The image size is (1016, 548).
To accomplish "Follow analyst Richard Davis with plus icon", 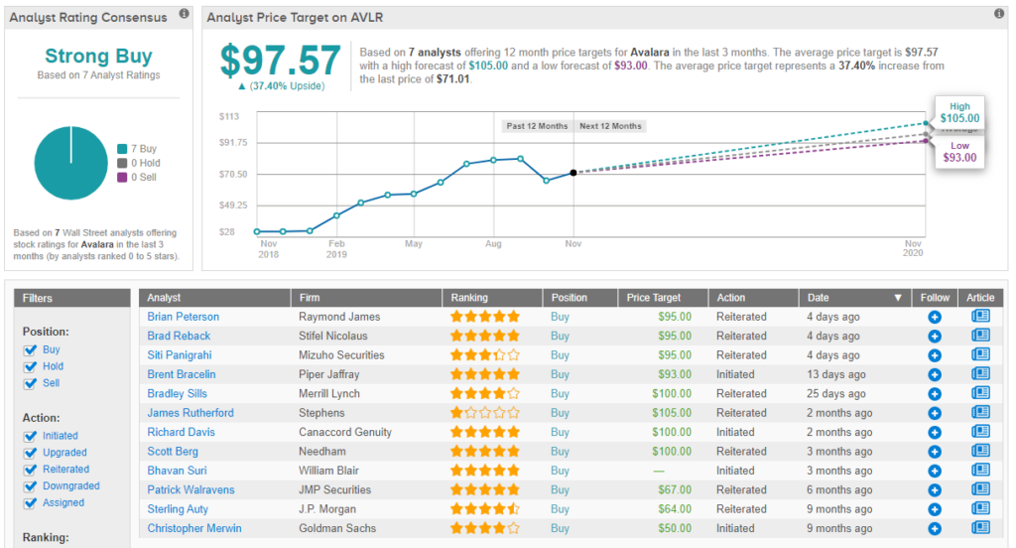I will pyautogui.click(x=935, y=433).
